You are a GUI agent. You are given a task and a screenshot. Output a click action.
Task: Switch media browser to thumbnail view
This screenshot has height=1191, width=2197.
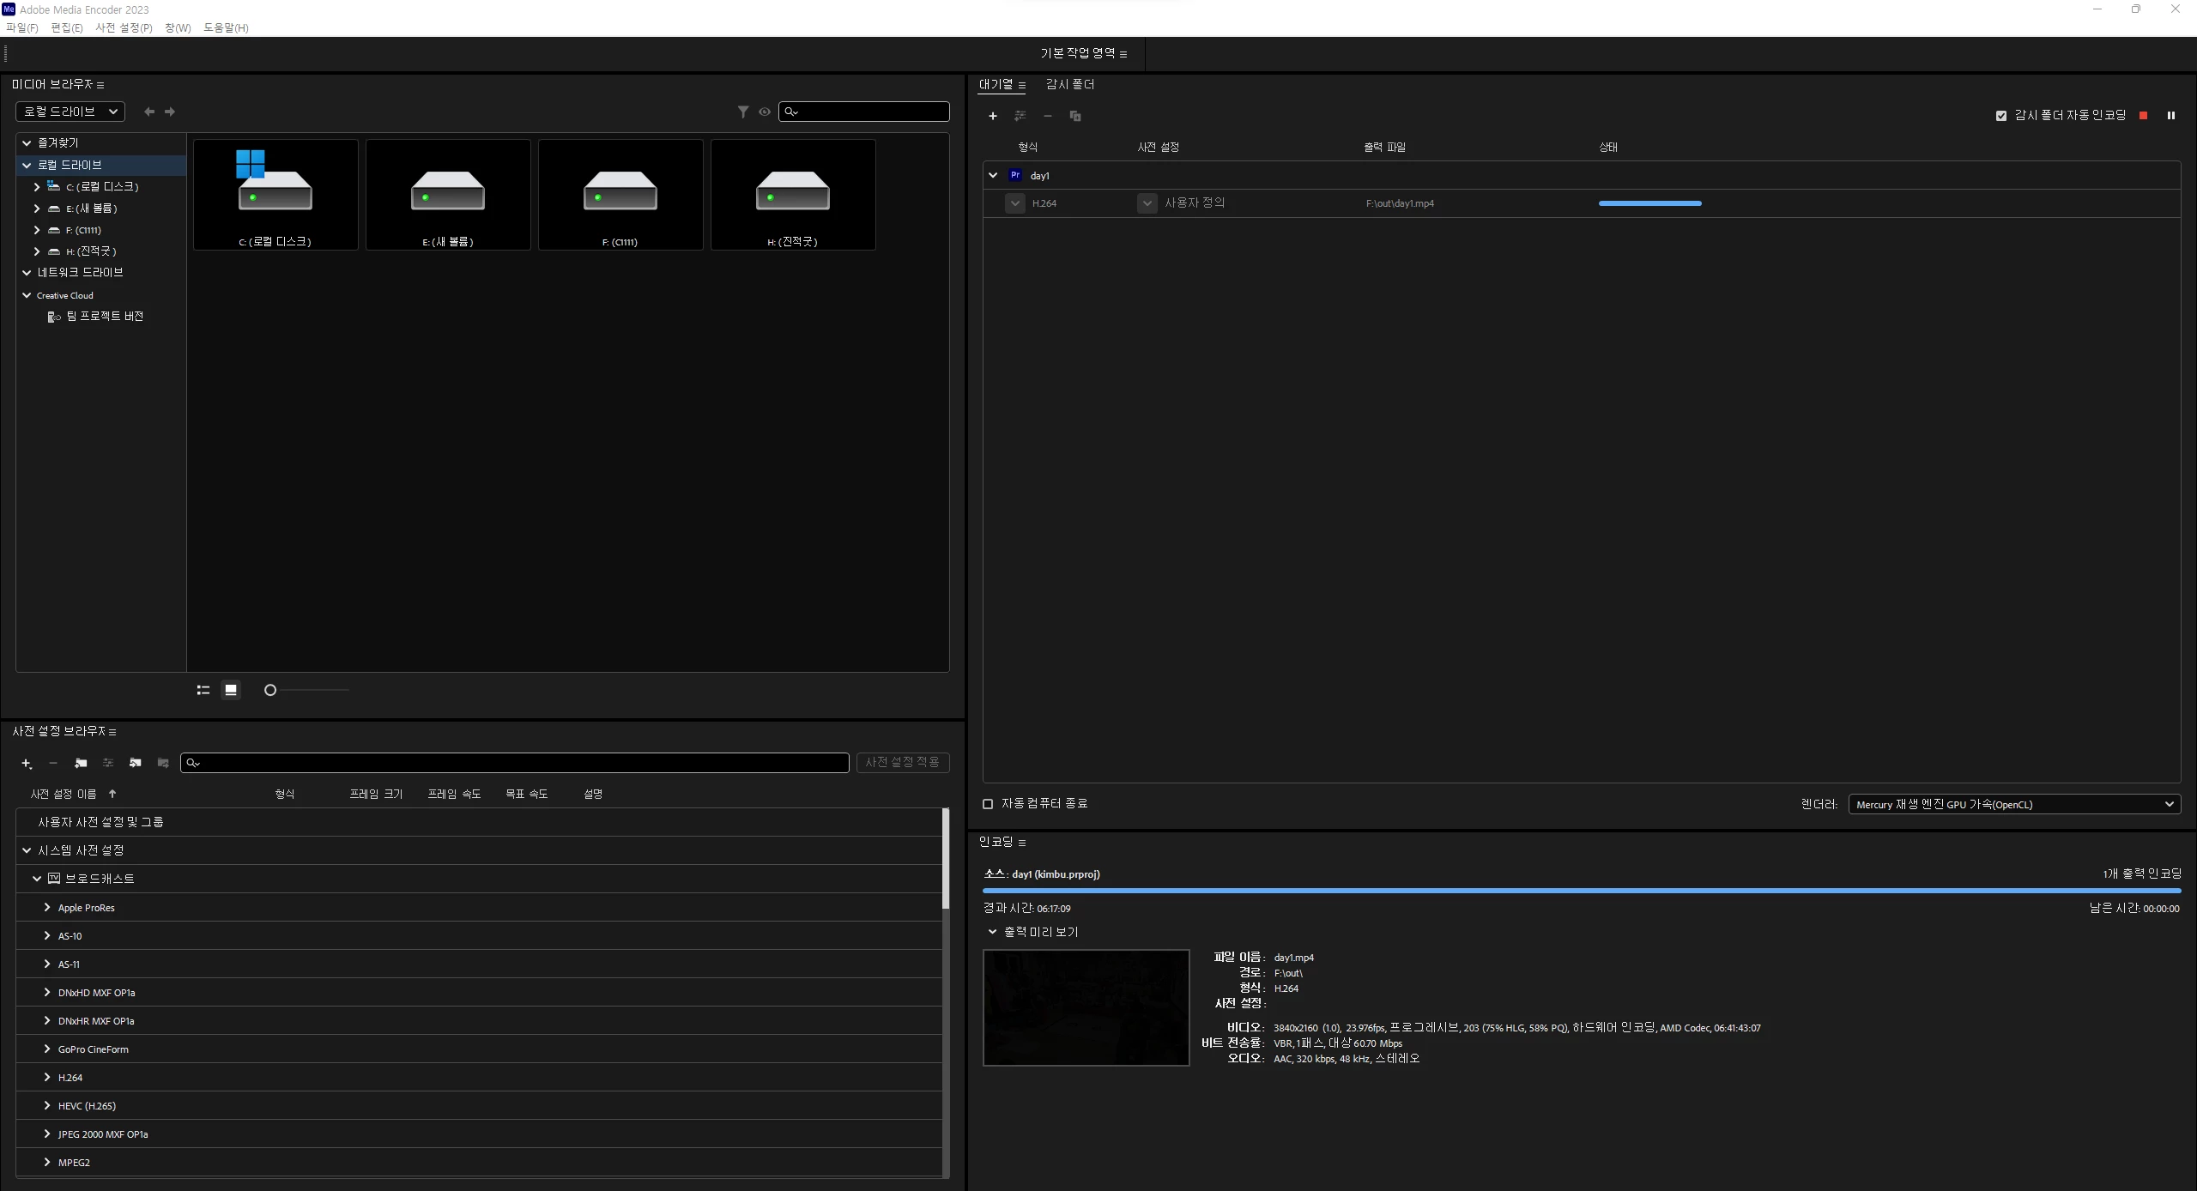231,690
